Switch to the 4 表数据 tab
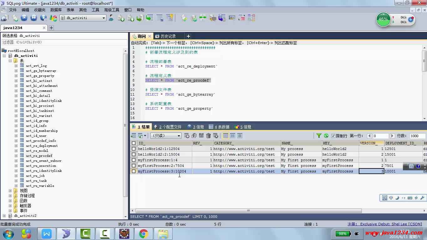This screenshot has width=427, height=240. (219, 127)
